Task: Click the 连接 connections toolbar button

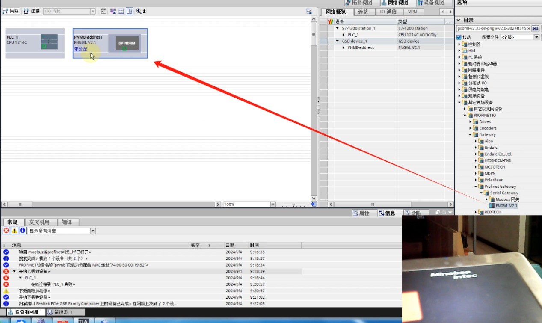Action: point(32,11)
